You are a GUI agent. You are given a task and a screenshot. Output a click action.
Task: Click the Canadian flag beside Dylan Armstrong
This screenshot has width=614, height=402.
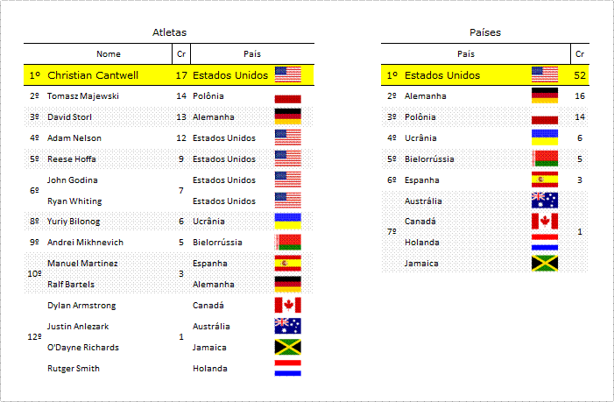tap(288, 306)
